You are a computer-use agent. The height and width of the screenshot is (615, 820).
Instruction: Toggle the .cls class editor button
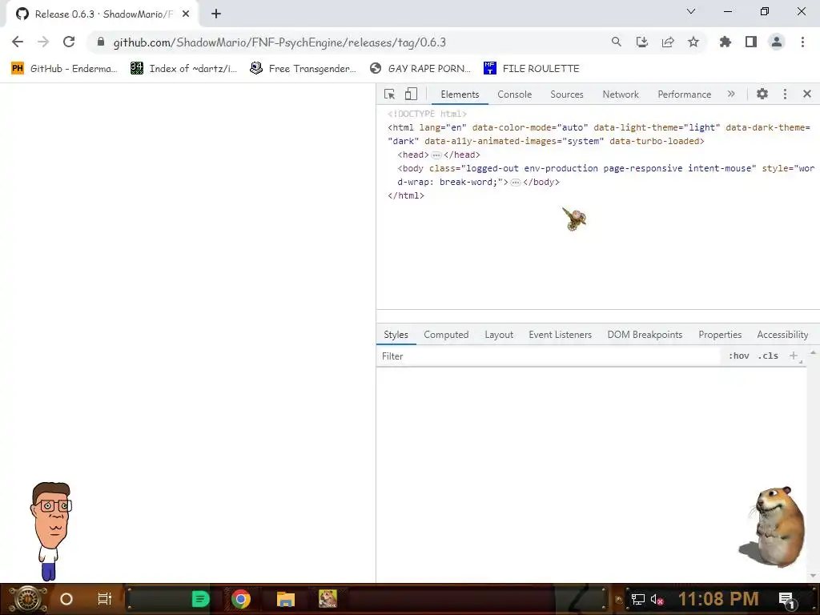coord(768,356)
